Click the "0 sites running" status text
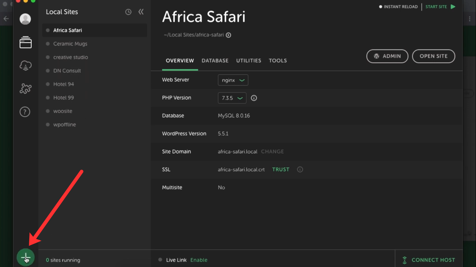This screenshot has height=267, width=476. click(x=63, y=260)
